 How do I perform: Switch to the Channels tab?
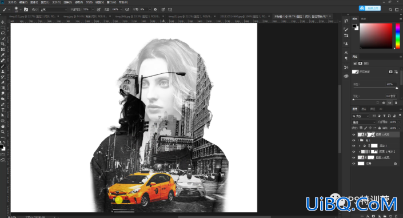[364, 109]
